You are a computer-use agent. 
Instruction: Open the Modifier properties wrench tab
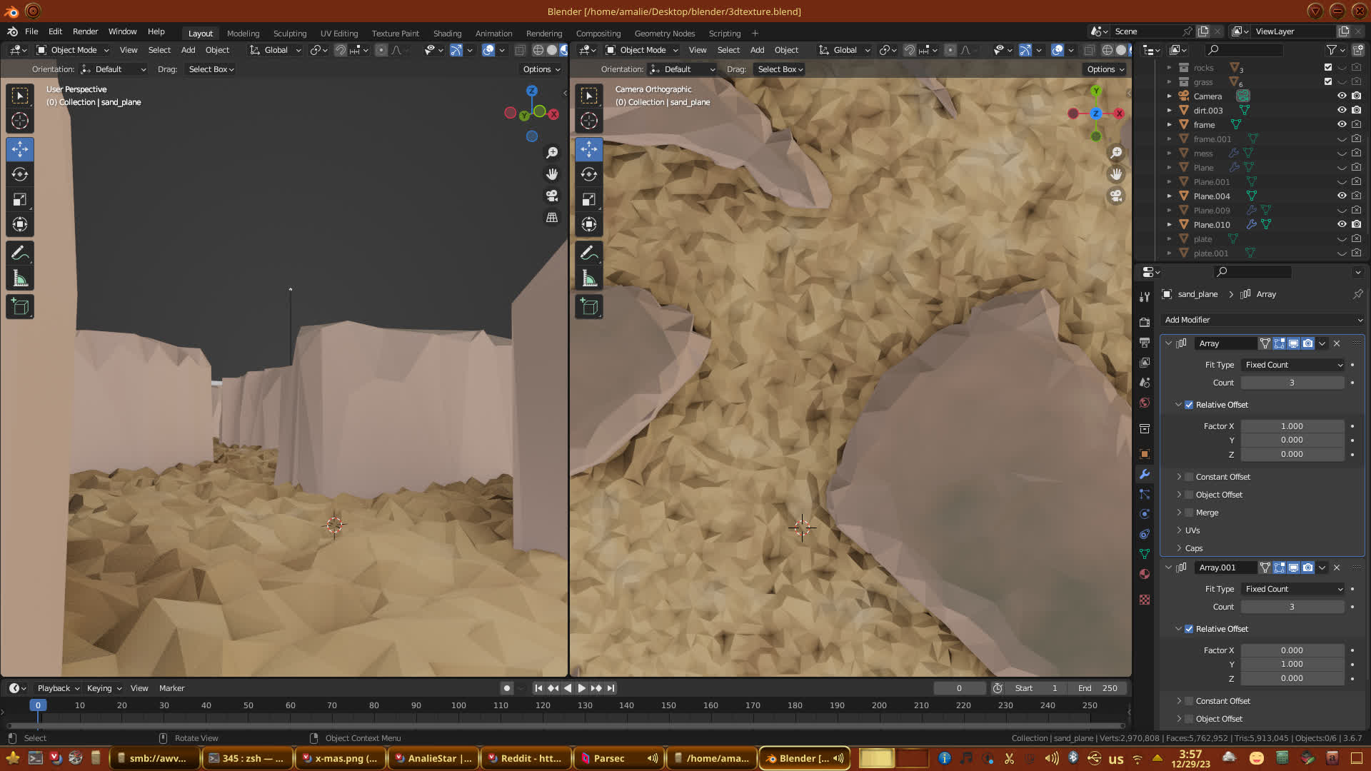tap(1145, 474)
